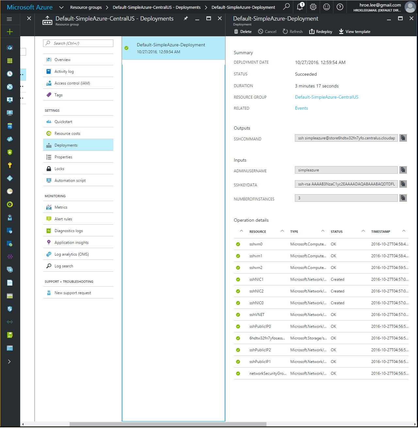418x428 pixels.
Task: Sort by STATUS column header
Action: coord(337,232)
